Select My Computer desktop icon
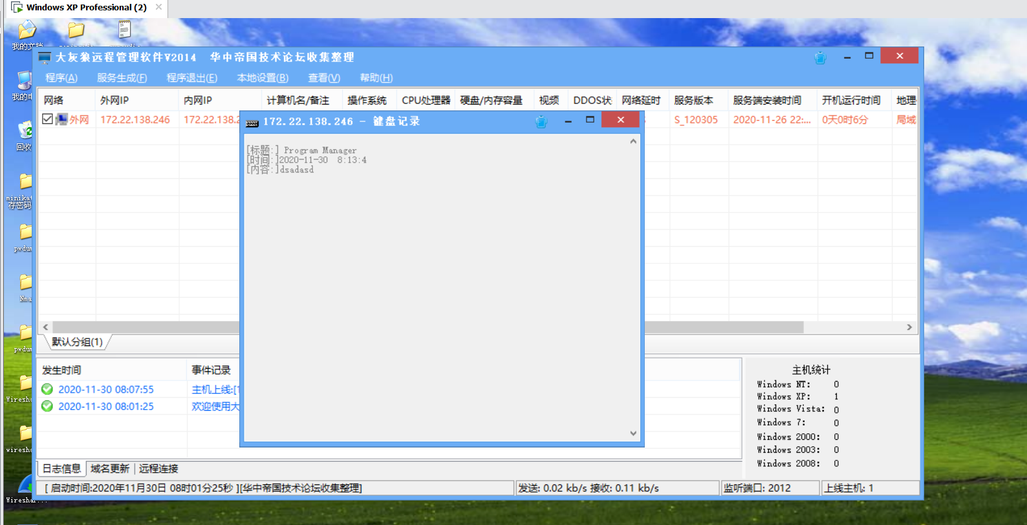 point(23,85)
